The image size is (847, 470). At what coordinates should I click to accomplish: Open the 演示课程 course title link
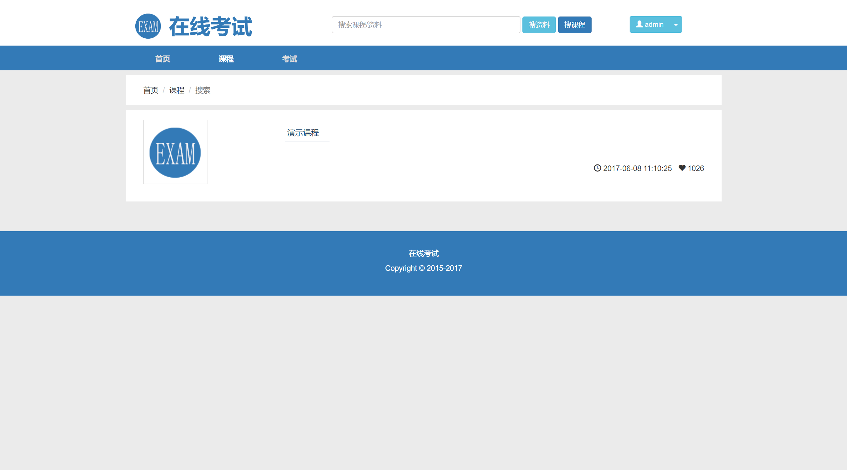(303, 133)
